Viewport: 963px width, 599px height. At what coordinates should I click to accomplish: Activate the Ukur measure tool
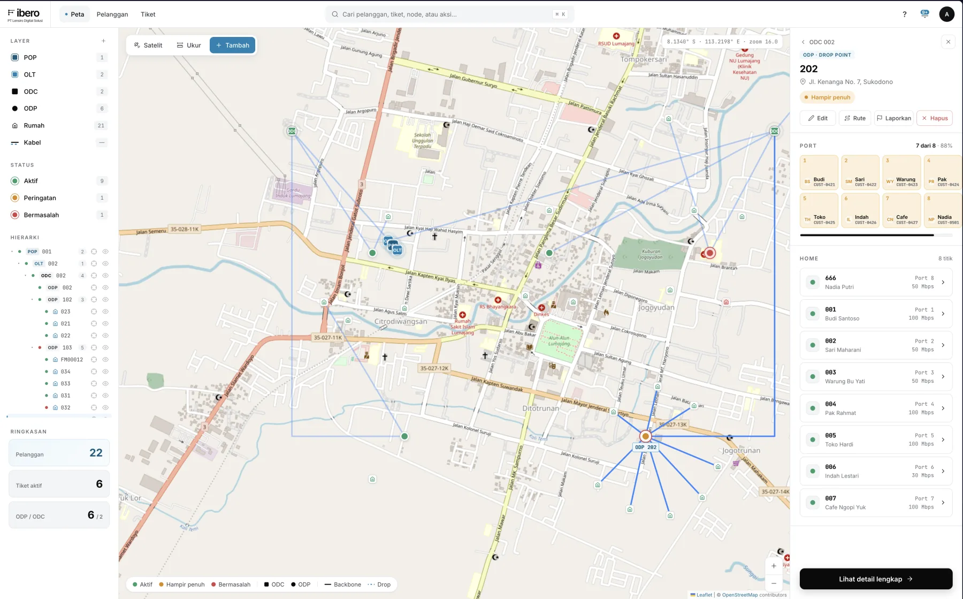(189, 45)
